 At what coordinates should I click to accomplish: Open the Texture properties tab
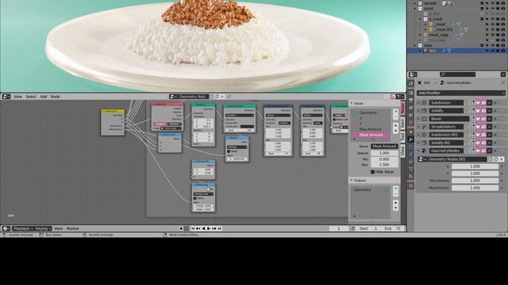[411, 186]
